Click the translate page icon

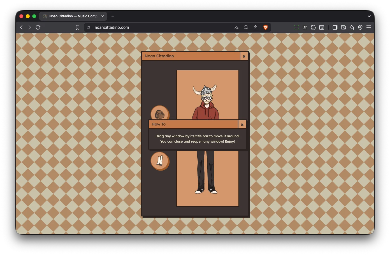pos(236,27)
